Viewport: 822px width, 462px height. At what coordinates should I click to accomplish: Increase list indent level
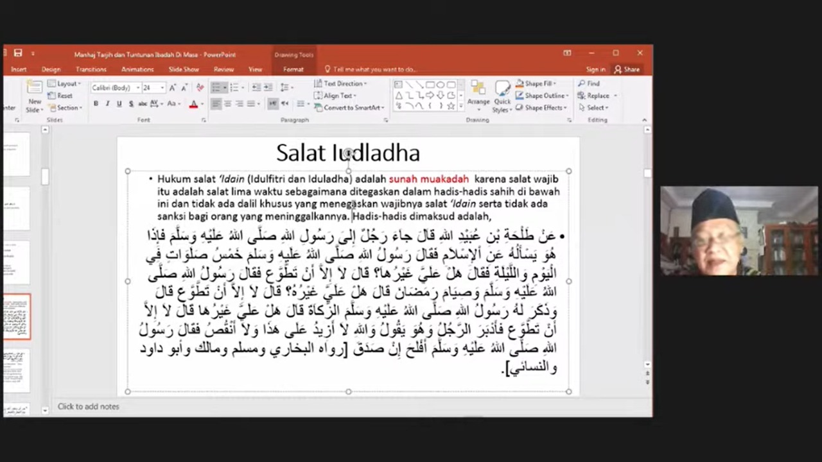click(x=268, y=87)
